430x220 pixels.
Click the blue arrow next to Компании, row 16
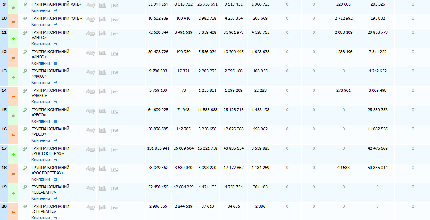55,140
